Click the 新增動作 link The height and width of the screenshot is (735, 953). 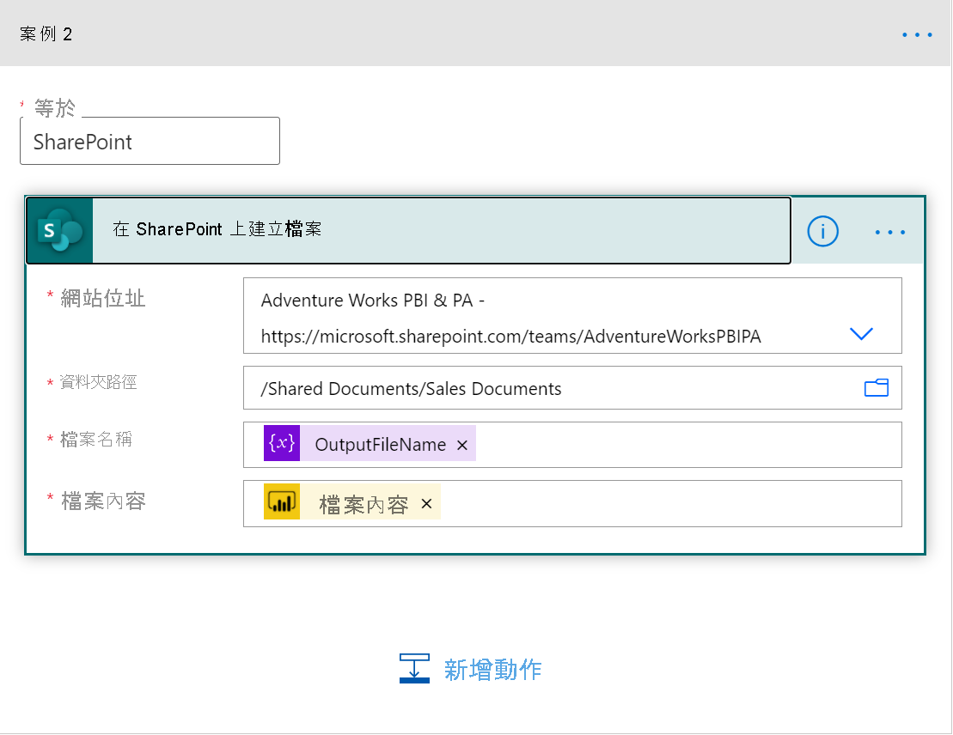click(492, 670)
